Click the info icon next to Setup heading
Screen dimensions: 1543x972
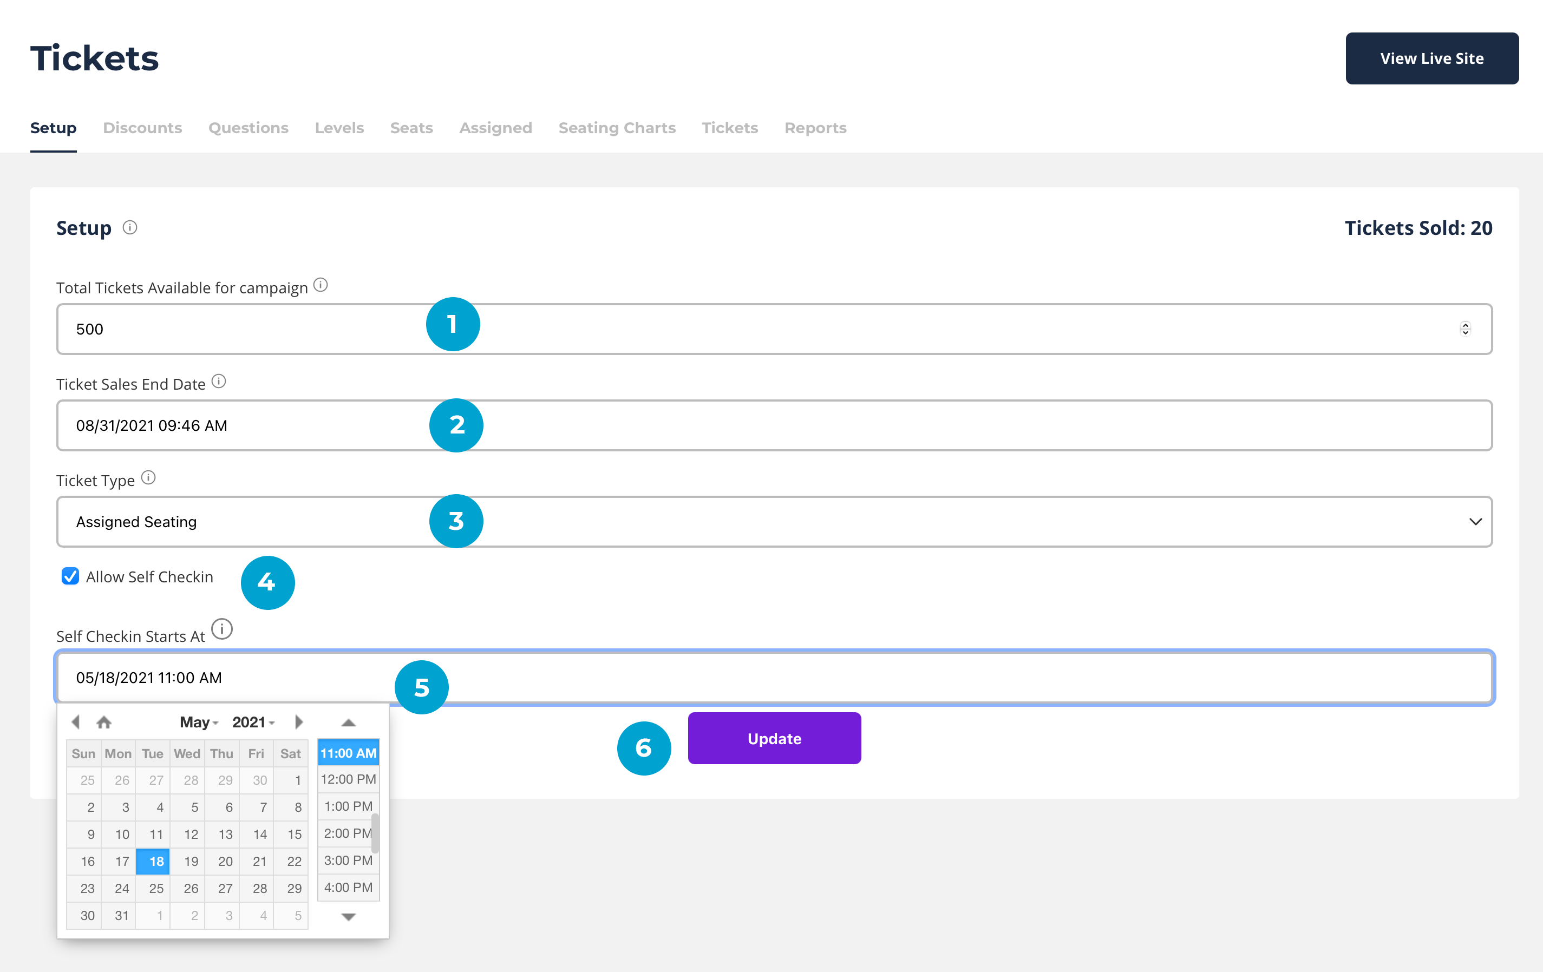click(130, 227)
